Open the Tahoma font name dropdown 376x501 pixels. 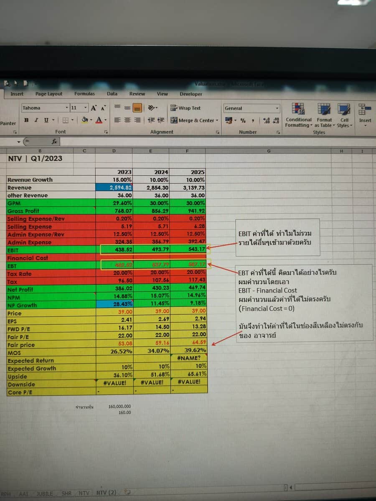pyautogui.click(x=66, y=108)
